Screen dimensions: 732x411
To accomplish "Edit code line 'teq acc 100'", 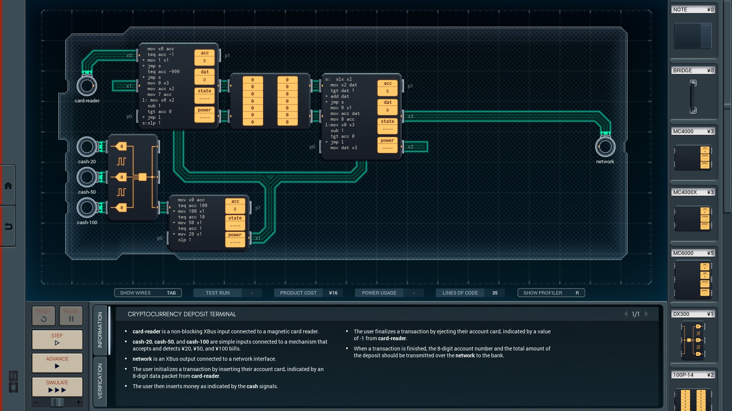I will click(x=193, y=205).
